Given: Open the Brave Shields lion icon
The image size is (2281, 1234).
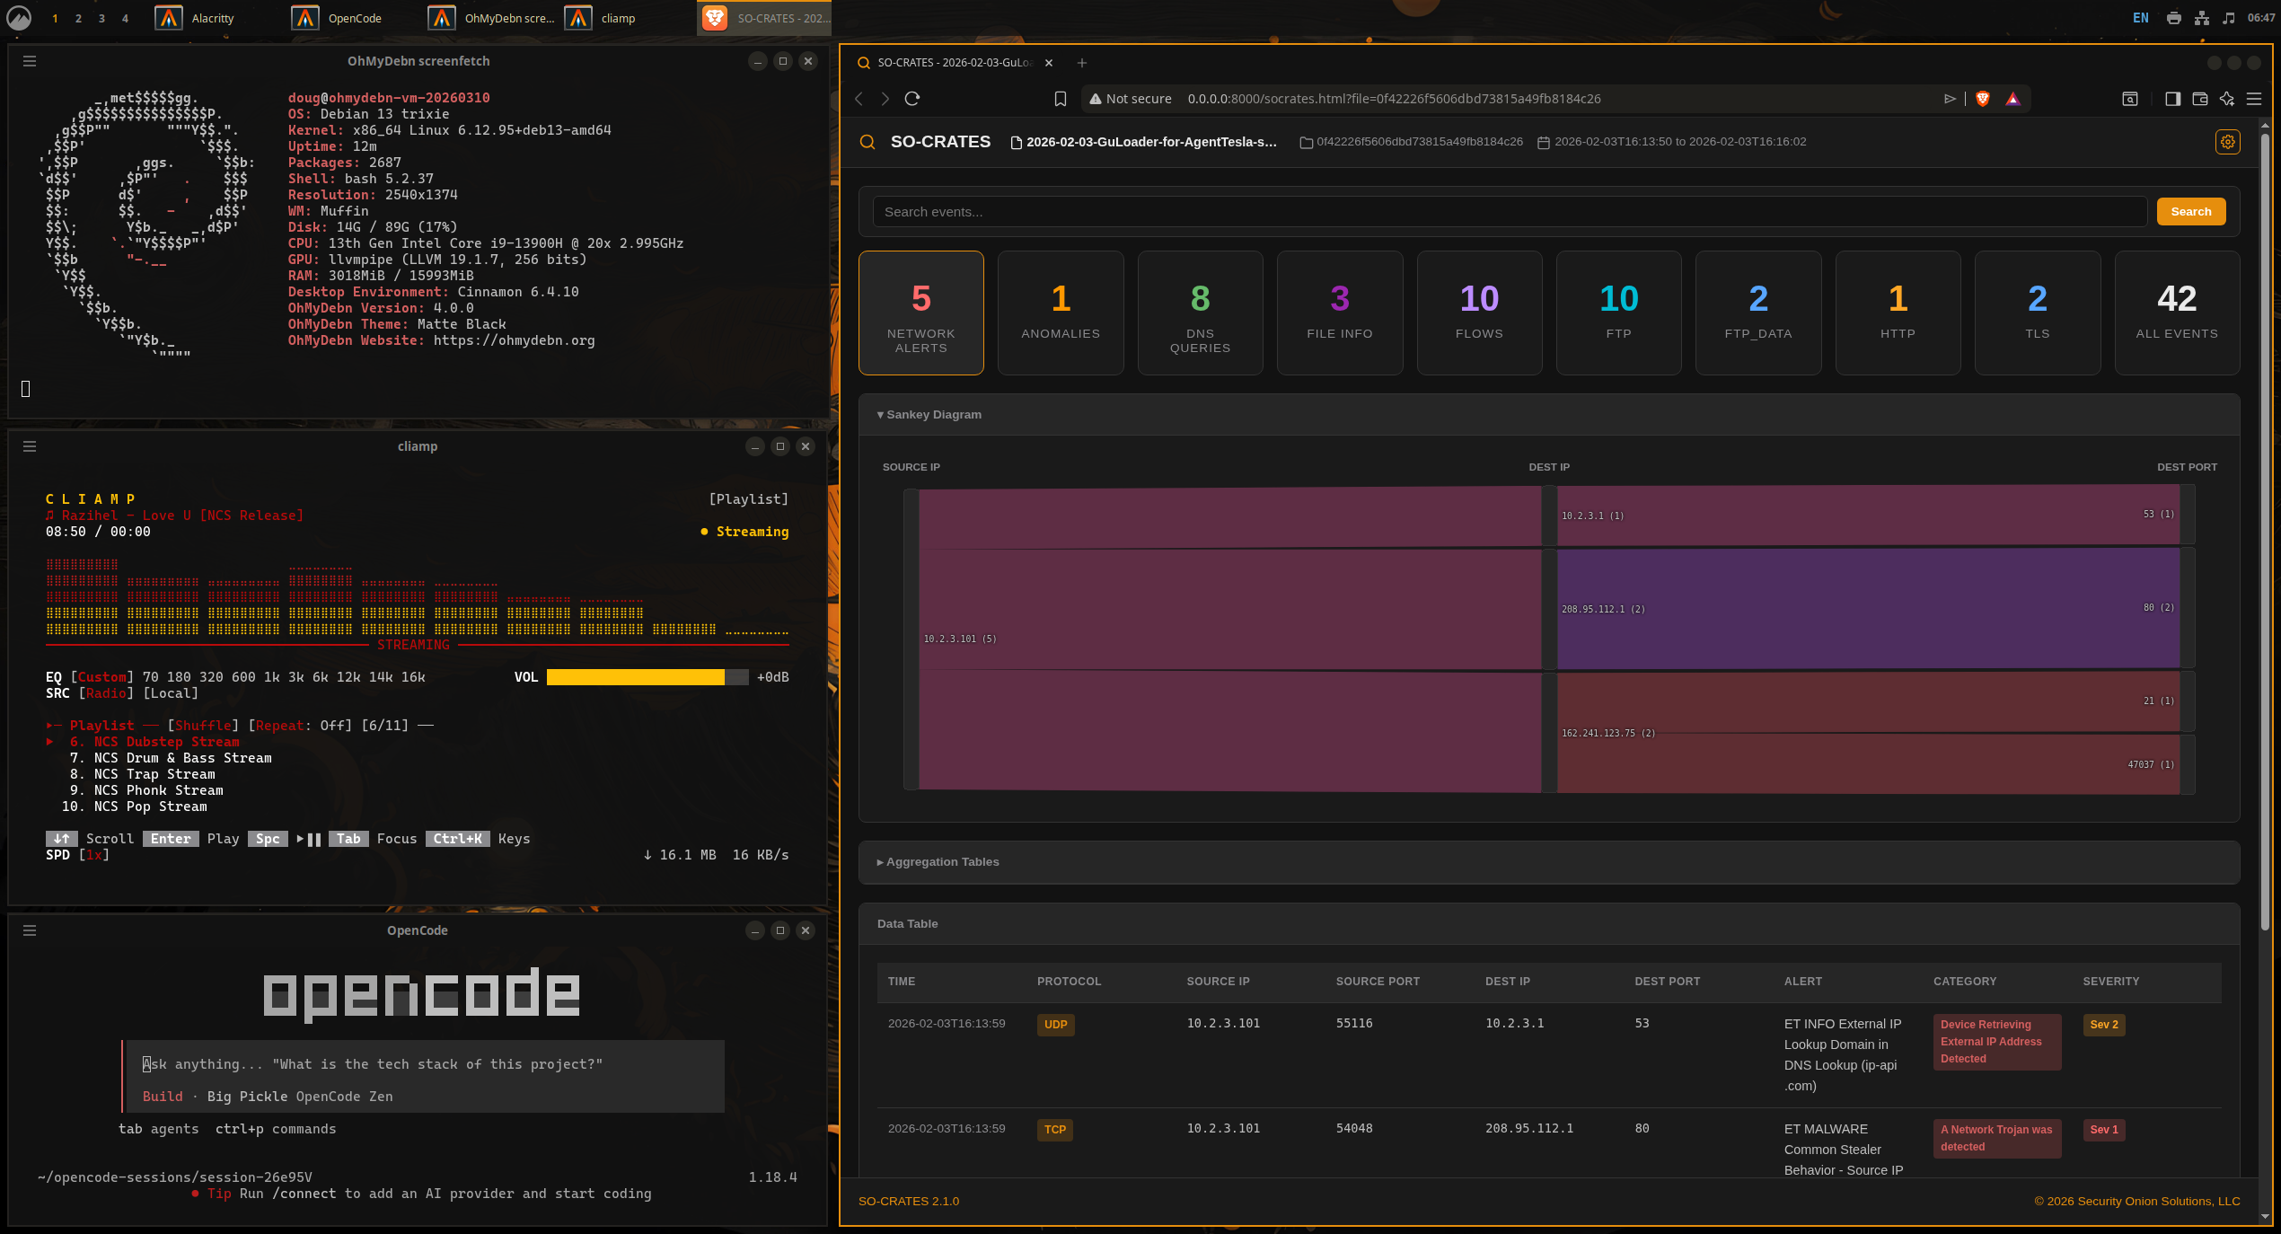Looking at the screenshot, I should (1983, 99).
